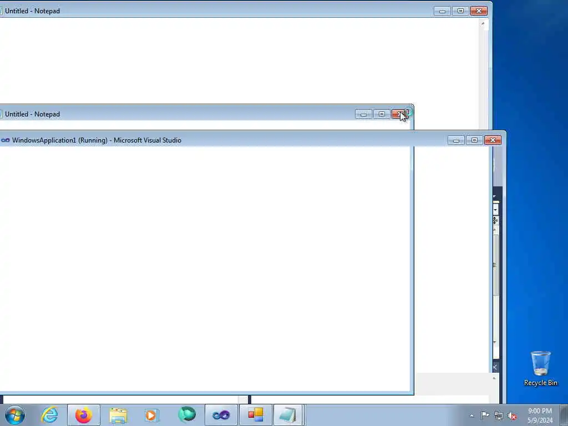This screenshot has height=426, width=568.
Task: Click the rear Notepad scrollbar up arrow
Action: click(483, 23)
